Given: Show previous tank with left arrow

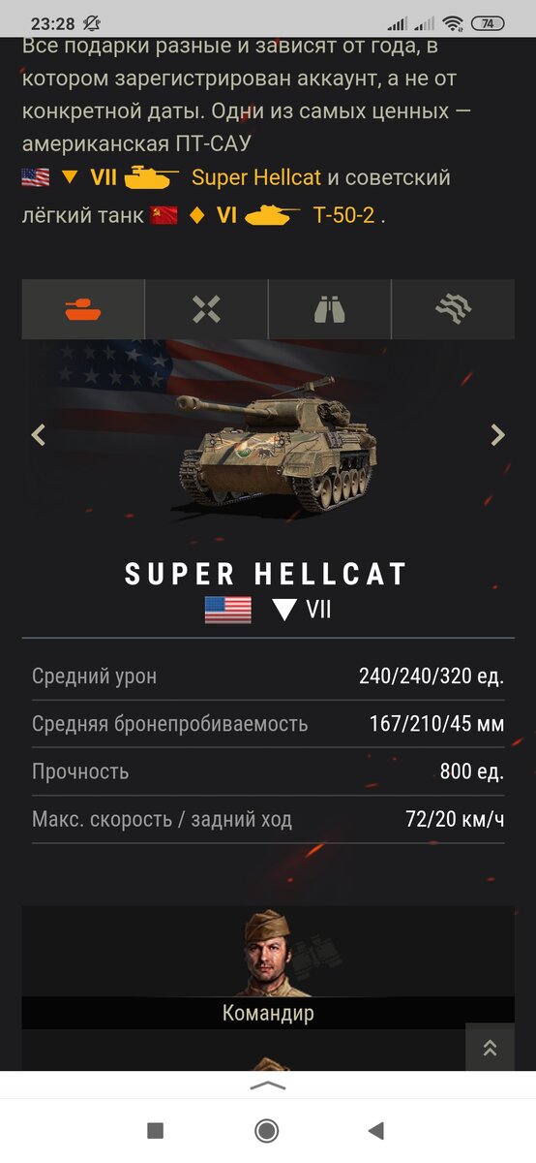Looking at the screenshot, I should coord(39,435).
